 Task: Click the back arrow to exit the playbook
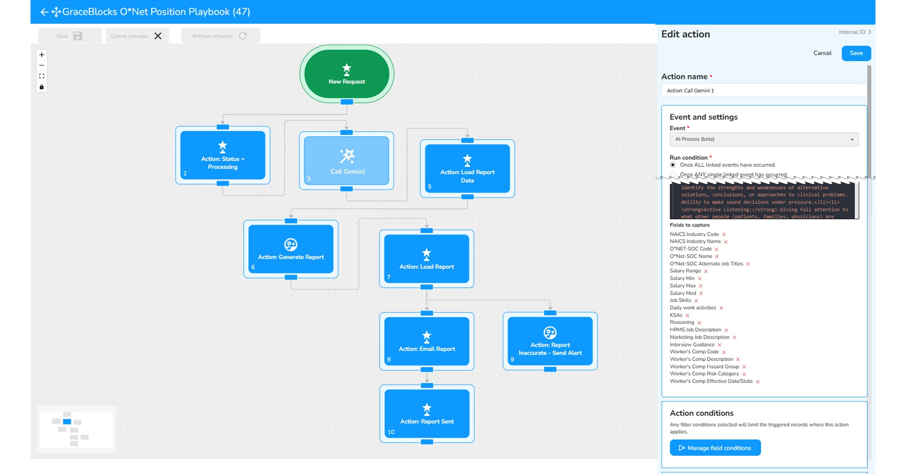coord(44,12)
